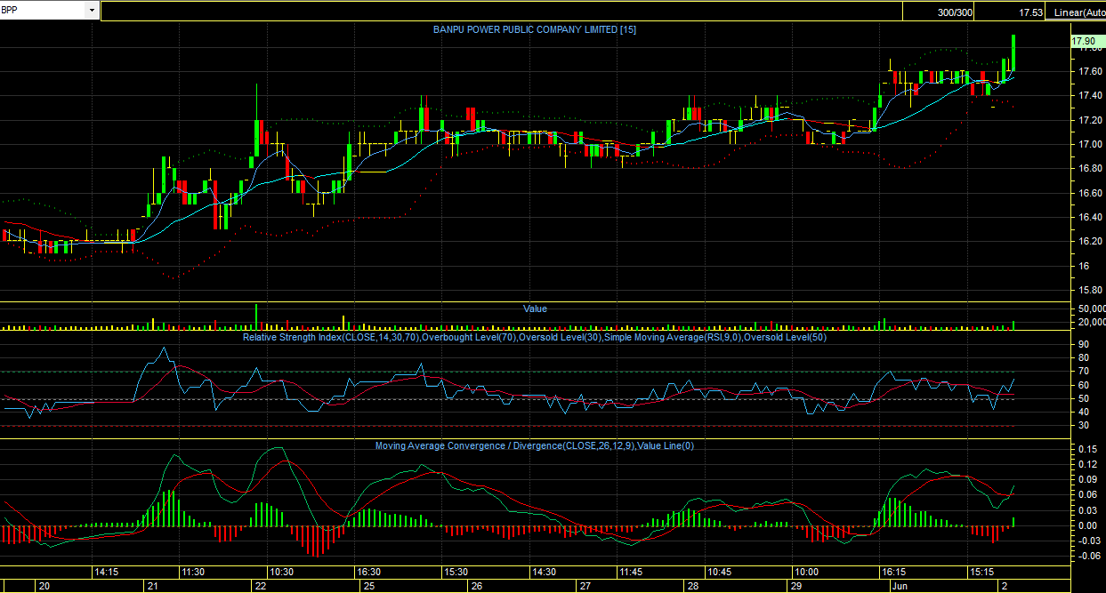Click the 0.00 level on MACD axis

1086,525
